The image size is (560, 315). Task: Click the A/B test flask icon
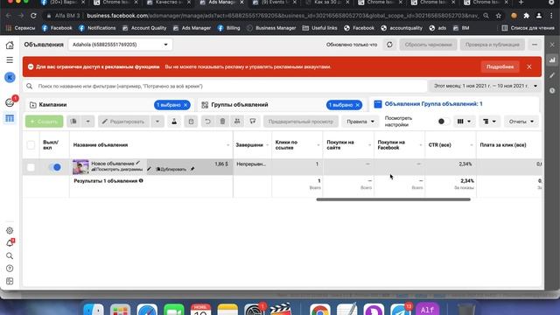pyautogui.click(x=174, y=122)
